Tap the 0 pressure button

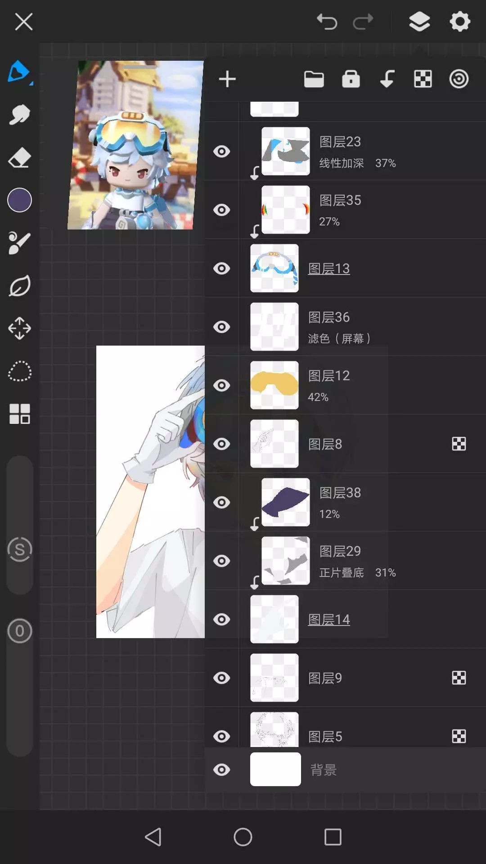coord(19,631)
